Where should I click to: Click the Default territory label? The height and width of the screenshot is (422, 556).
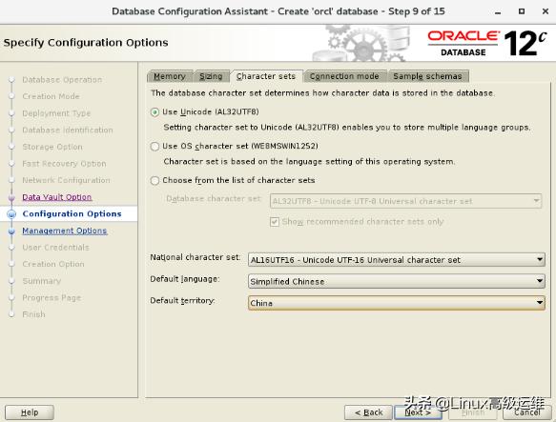click(182, 301)
